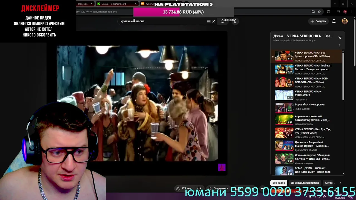Open browser three-dot menu
This screenshot has width=356, height=200.
coord(352,12)
